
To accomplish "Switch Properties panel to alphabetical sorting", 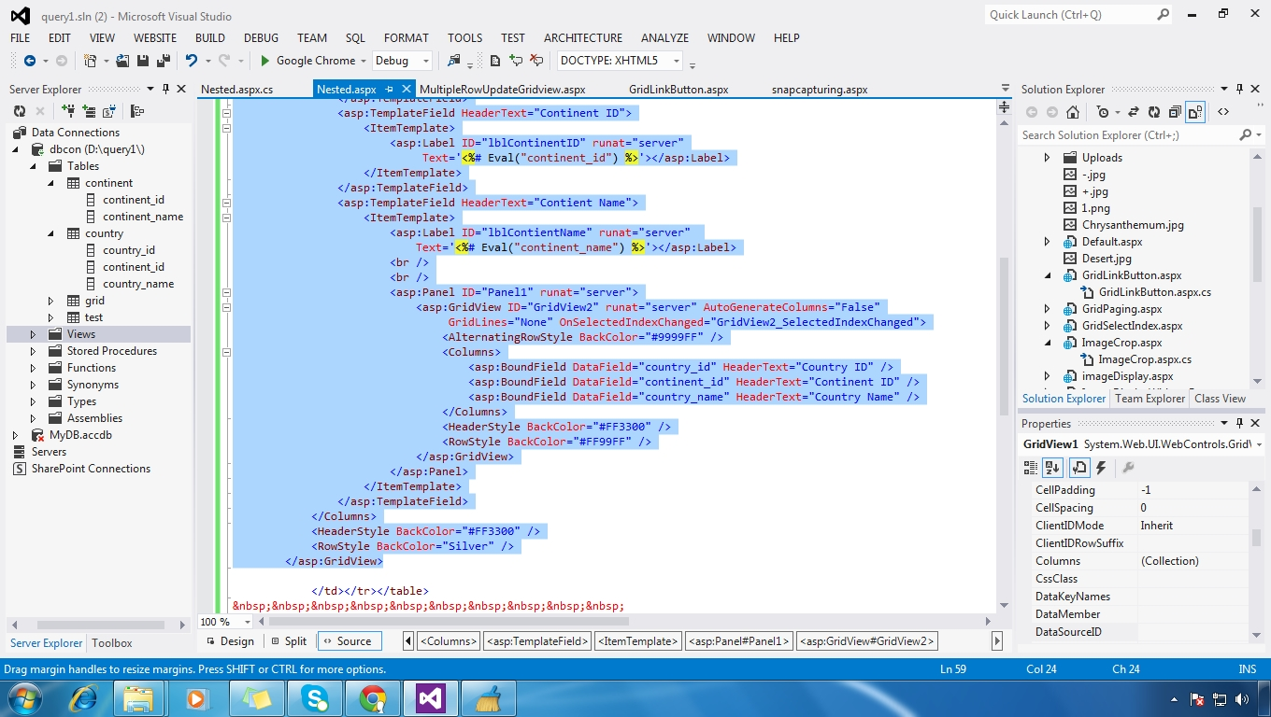I will pos(1052,467).
